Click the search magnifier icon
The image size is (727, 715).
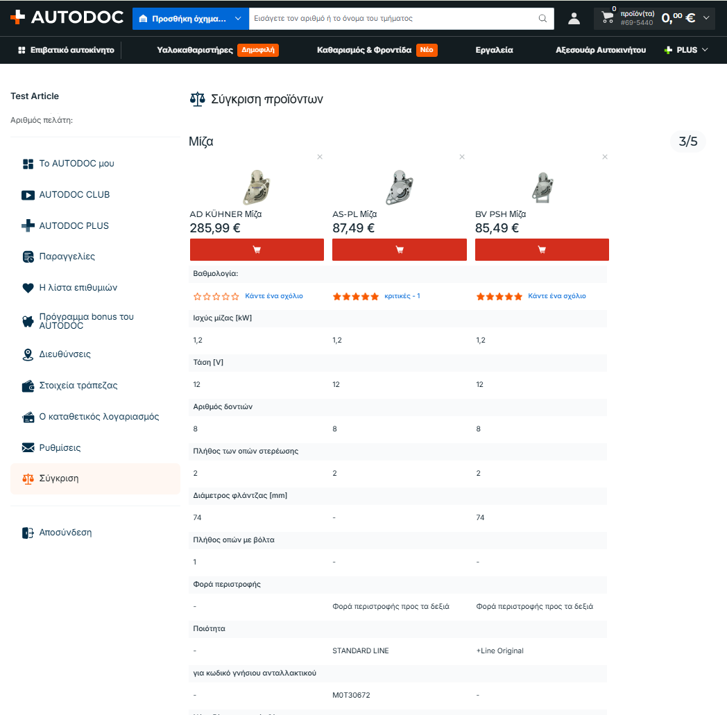pos(542,19)
